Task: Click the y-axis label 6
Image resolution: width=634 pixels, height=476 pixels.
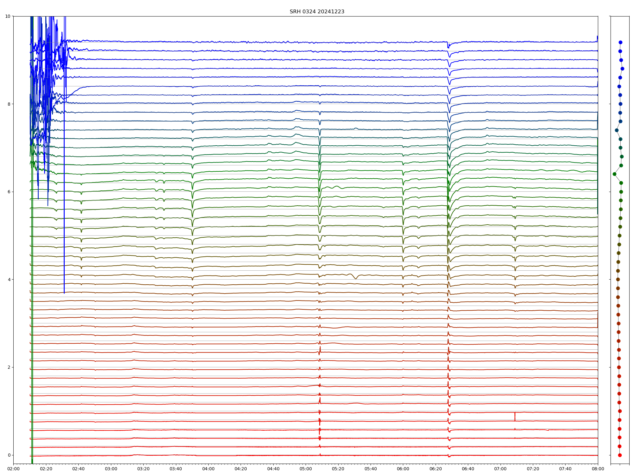Action: click(9, 192)
